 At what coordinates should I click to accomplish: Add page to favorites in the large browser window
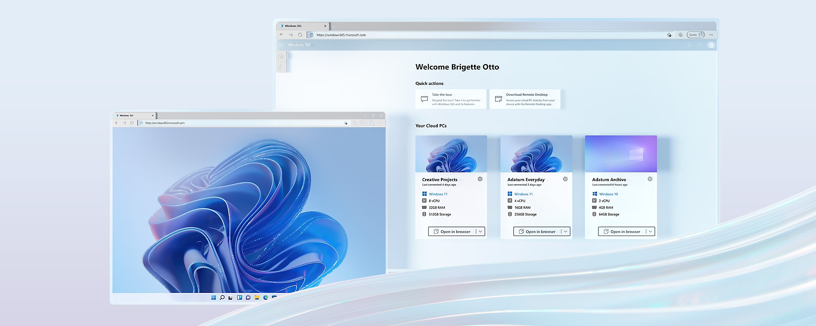[x=669, y=35]
